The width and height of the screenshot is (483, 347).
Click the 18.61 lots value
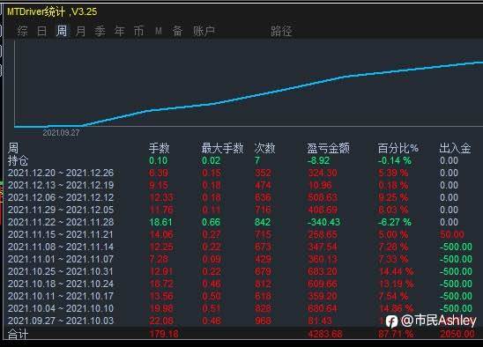(160, 222)
